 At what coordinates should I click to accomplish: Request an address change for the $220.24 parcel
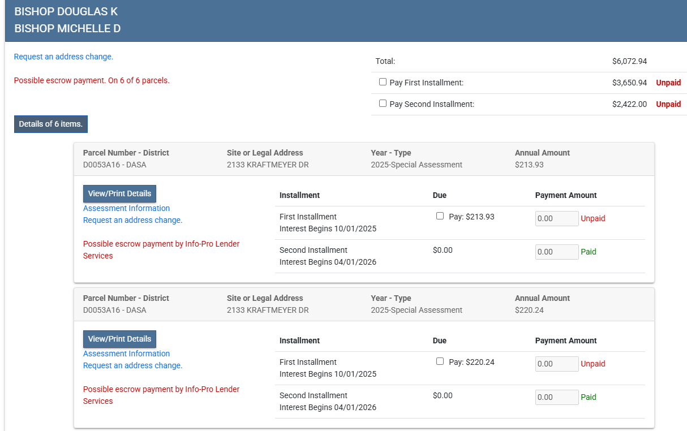tap(132, 365)
